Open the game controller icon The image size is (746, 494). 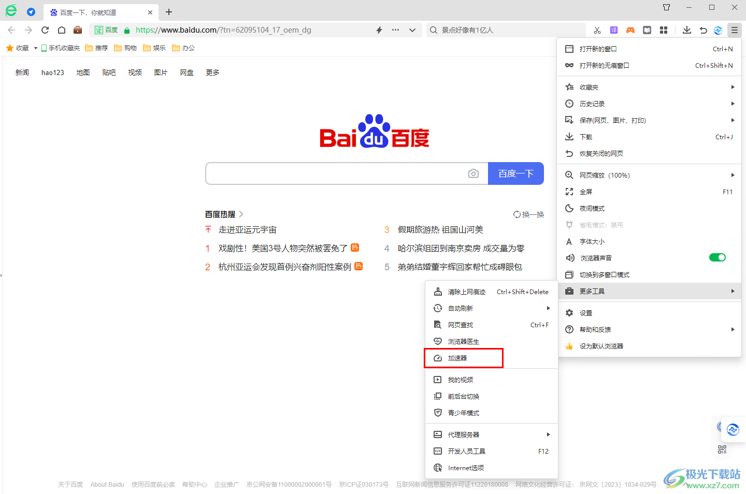(630, 30)
